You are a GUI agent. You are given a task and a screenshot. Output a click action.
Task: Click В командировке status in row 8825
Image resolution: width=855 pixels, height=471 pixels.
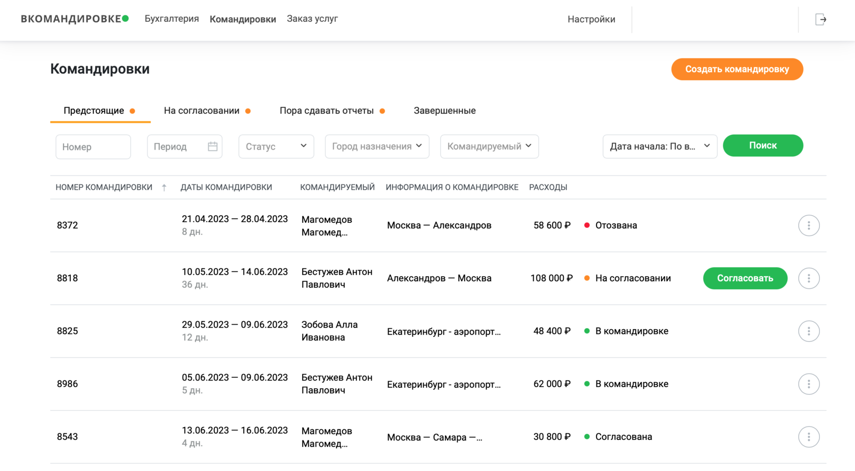tap(632, 331)
